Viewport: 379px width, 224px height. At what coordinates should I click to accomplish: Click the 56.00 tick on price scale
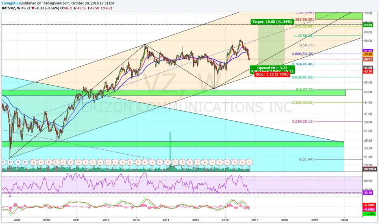[368, 41]
